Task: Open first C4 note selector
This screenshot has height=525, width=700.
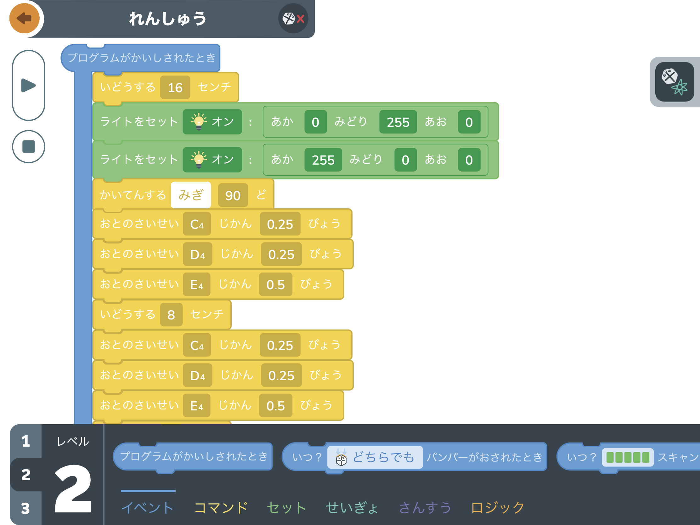Action: [197, 224]
